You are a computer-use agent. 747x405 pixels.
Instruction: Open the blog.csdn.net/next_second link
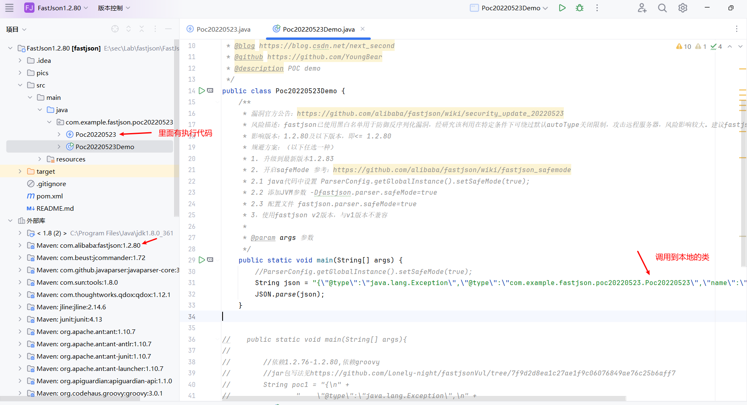(326, 46)
